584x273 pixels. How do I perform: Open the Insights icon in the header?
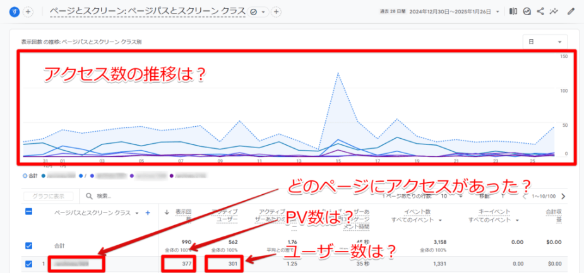point(527,11)
